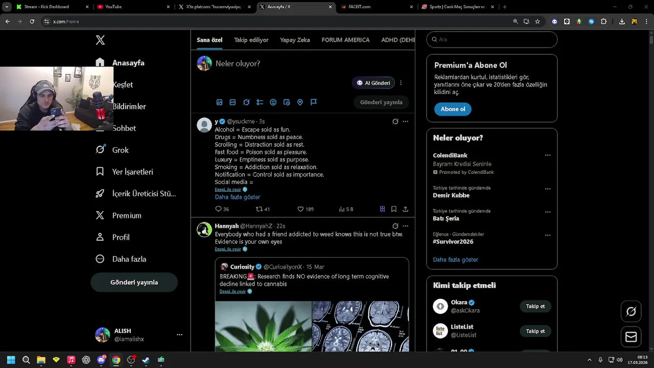
Task: Open the floating messages envelope button
Action: [631, 337]
